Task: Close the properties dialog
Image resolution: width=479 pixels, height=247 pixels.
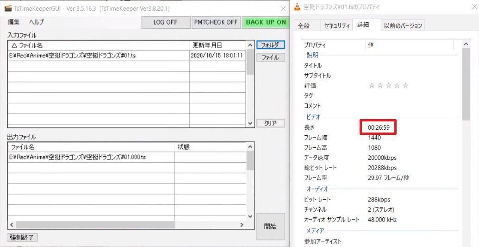Action: (474, 7)
